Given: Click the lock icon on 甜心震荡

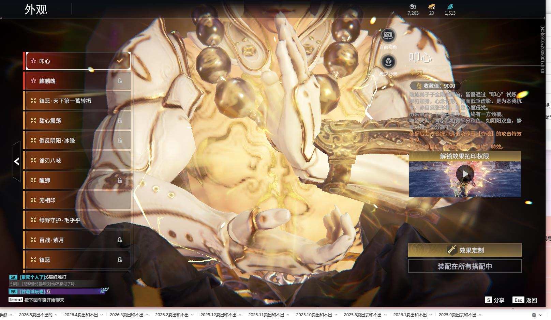Looking at the screenshot, I should click(x=120, y=121).
